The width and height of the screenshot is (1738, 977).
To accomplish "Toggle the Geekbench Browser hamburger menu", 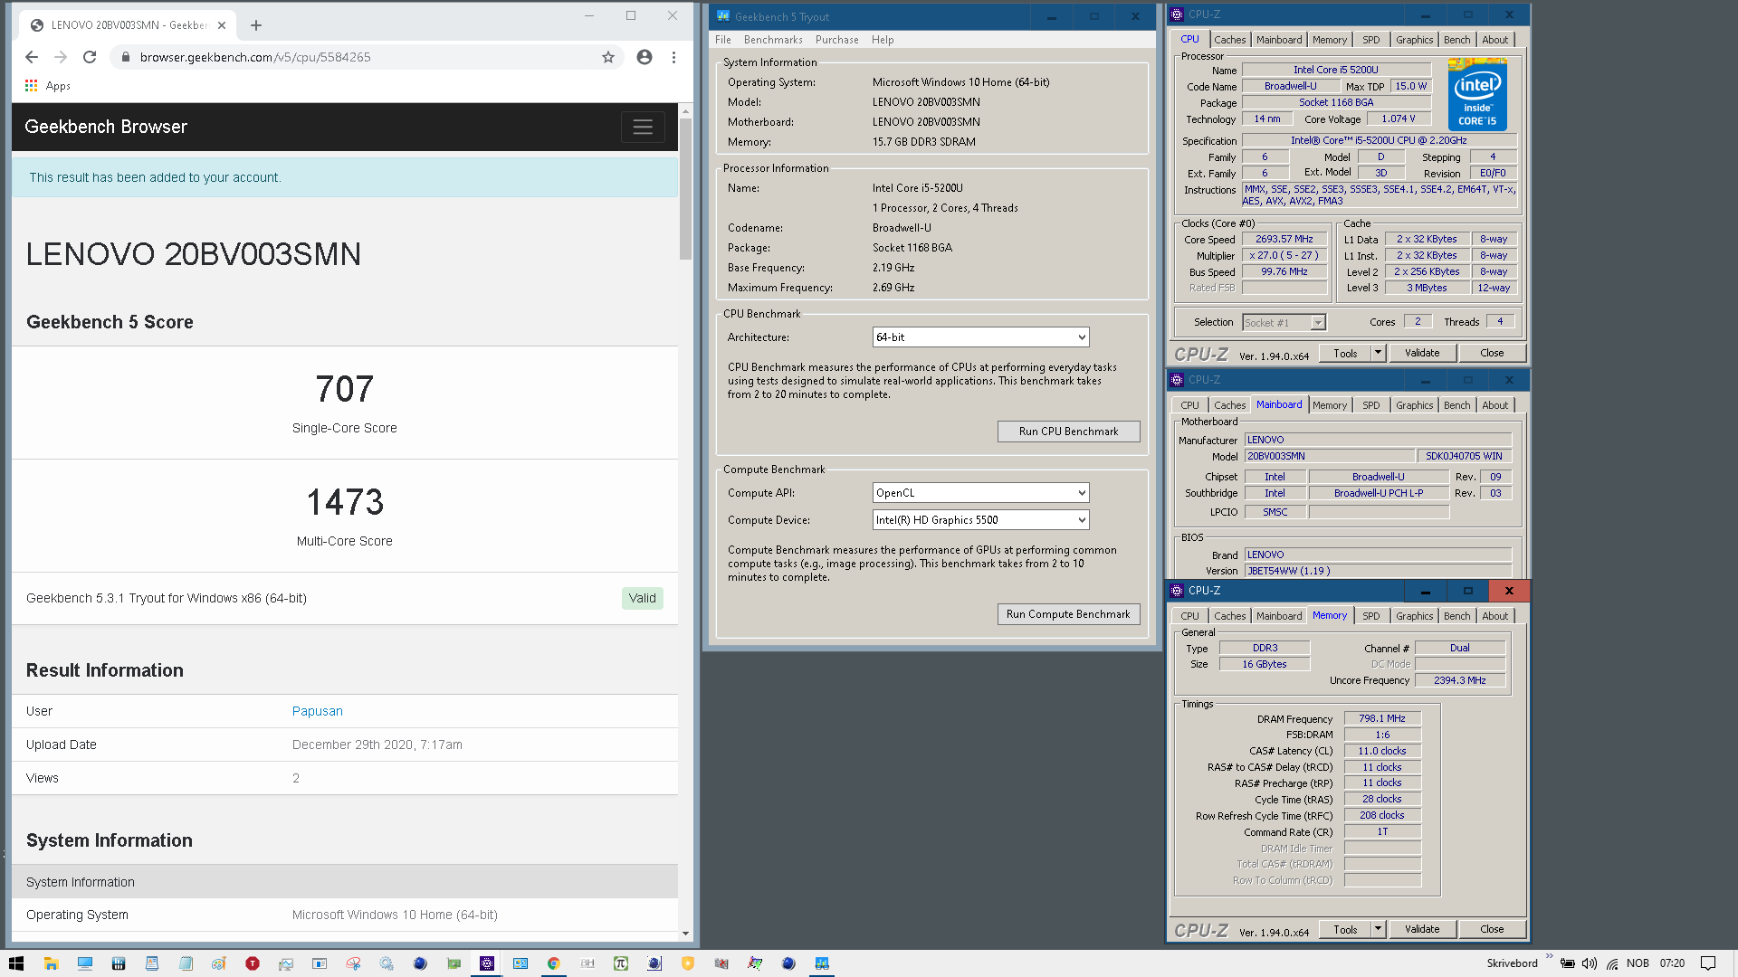I will click(x=643, y=128).
